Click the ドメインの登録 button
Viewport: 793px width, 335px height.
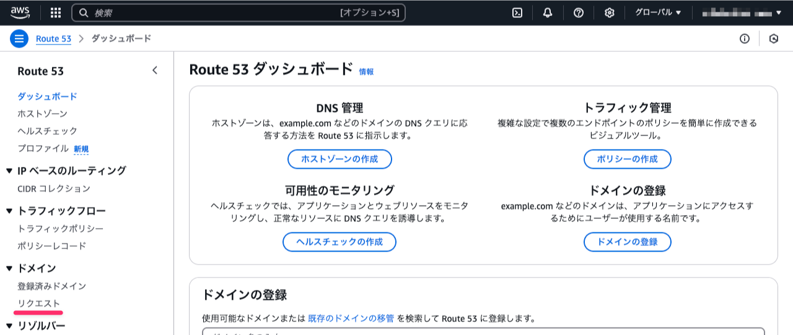pyautogui.click(x=628, y=242)
